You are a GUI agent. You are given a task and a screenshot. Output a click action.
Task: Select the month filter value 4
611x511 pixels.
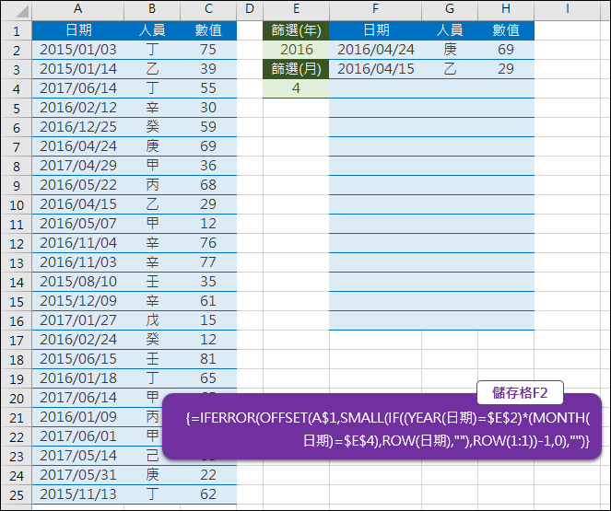(296, 88)
